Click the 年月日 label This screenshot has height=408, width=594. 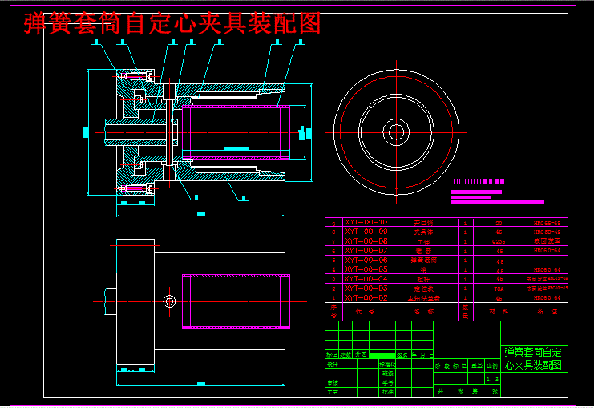point(422,355)
